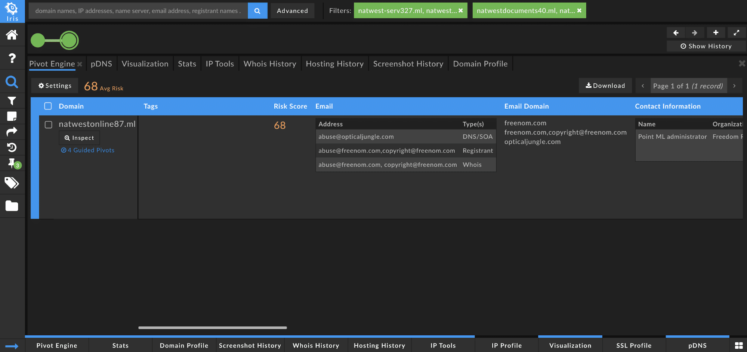The height and width of the screenshot is (352, 747).
Task: Open the Pinned items icon with badge 3
Action: click(13, 163)
